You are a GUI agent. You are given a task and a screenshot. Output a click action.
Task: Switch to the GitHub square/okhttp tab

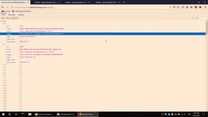[x=107, y=2]
